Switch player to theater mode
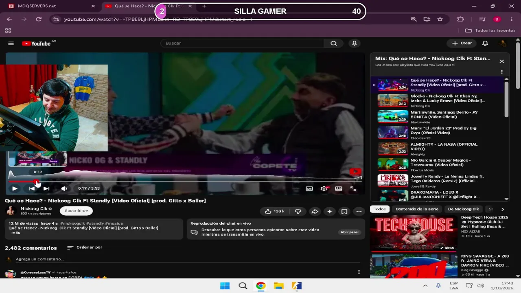The image size is (521, 293). tap(339, 188)
